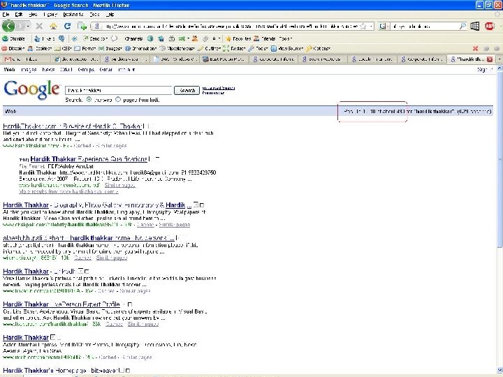The image size is (503, 377).
Task: Open the Help menu
Action: coord(110,15)
